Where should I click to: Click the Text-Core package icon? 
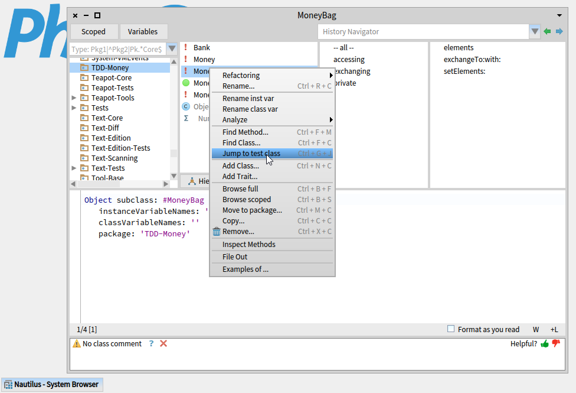click(x=84, y=118)
